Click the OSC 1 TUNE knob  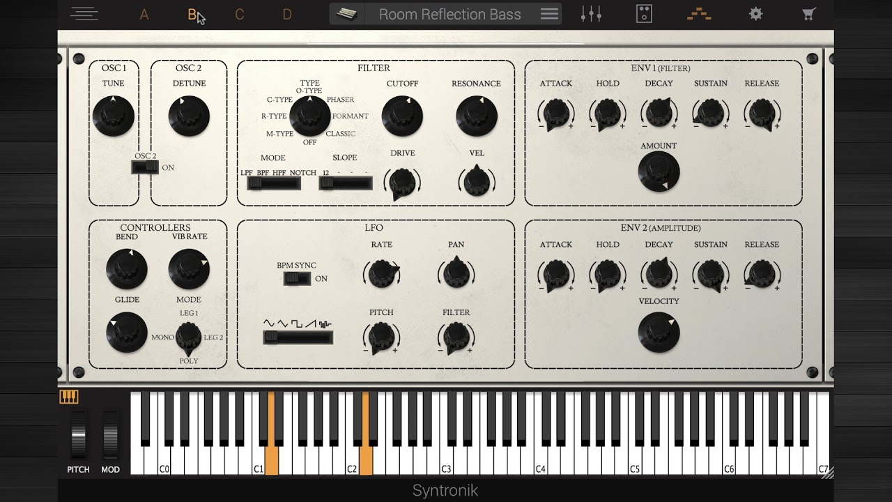[x=114, y=116]
